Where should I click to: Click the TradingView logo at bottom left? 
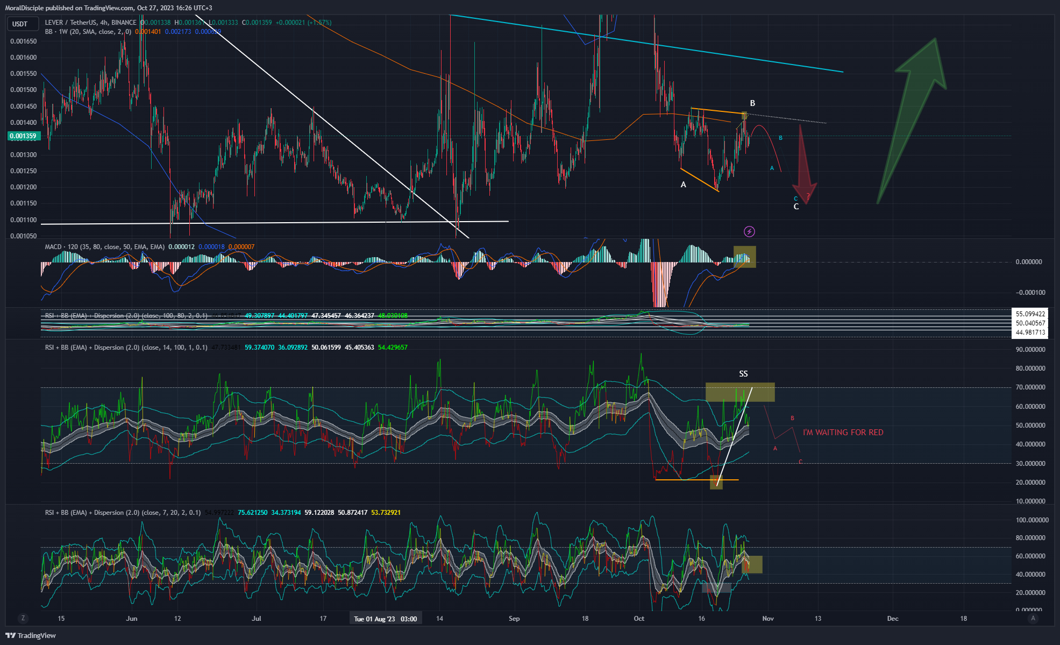point(31,635)
